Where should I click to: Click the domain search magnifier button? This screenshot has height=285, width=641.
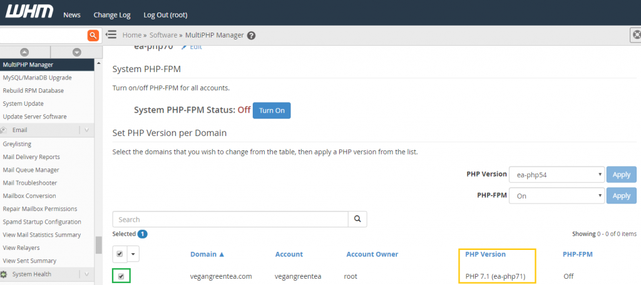357,219
